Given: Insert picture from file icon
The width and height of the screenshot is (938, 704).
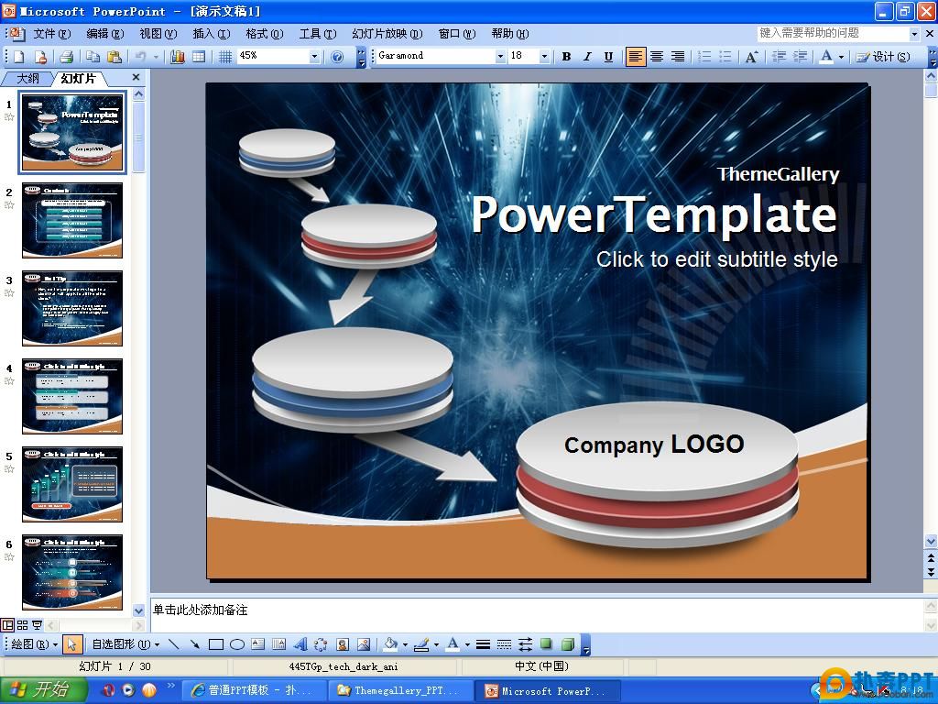Looking at the screenshot, I should 363,644.
